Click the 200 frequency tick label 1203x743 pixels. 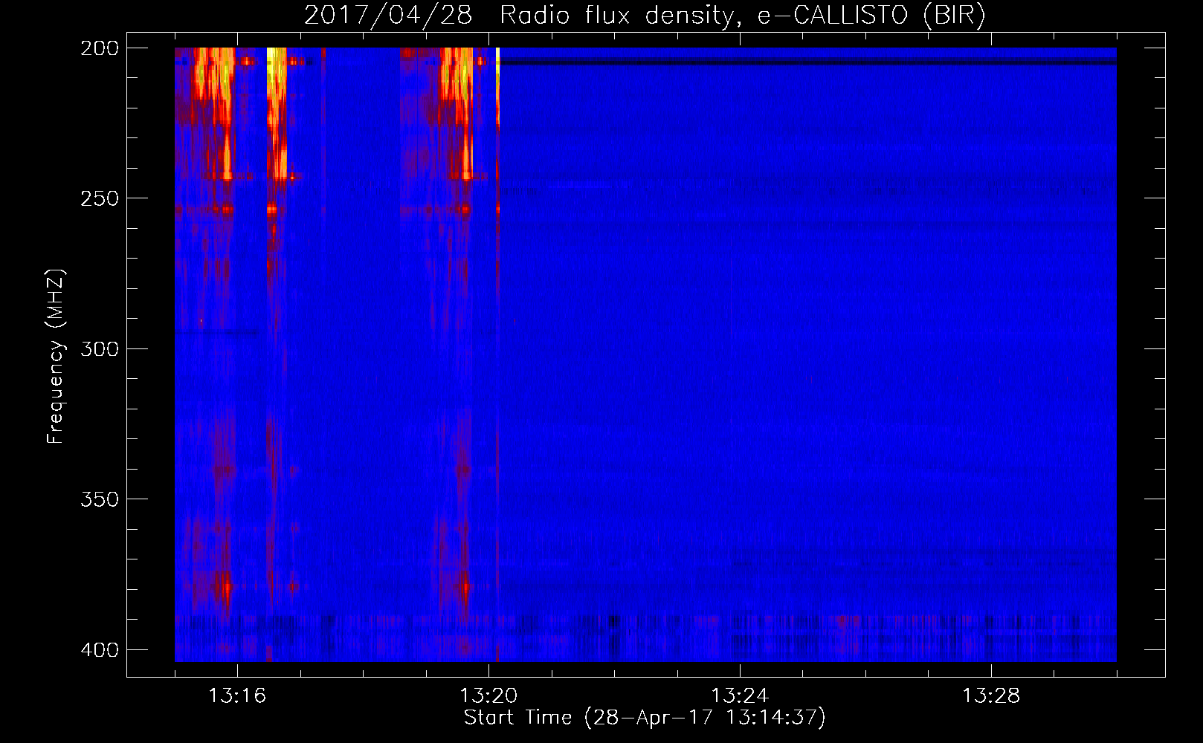100,48
